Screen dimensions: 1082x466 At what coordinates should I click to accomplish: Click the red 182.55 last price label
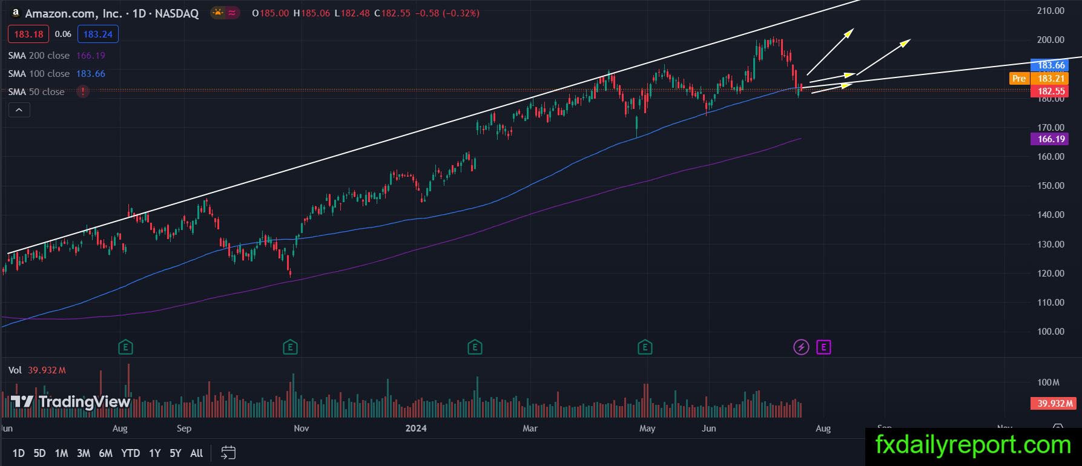[x=1050, y=91]
